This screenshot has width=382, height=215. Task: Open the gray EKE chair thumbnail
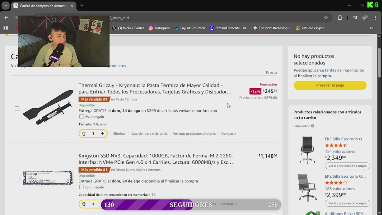pos(307,188)
